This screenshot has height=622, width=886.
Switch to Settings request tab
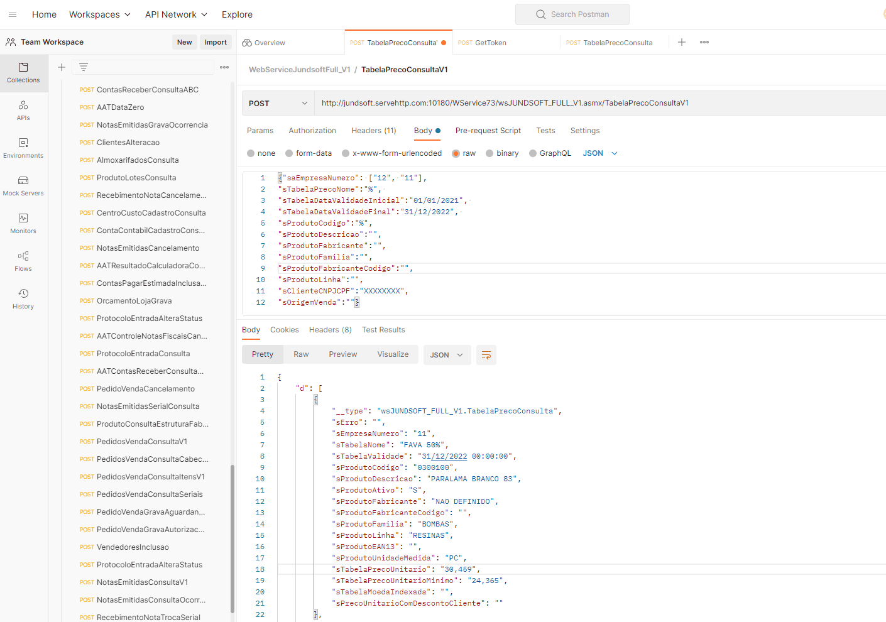pos(585,131)
